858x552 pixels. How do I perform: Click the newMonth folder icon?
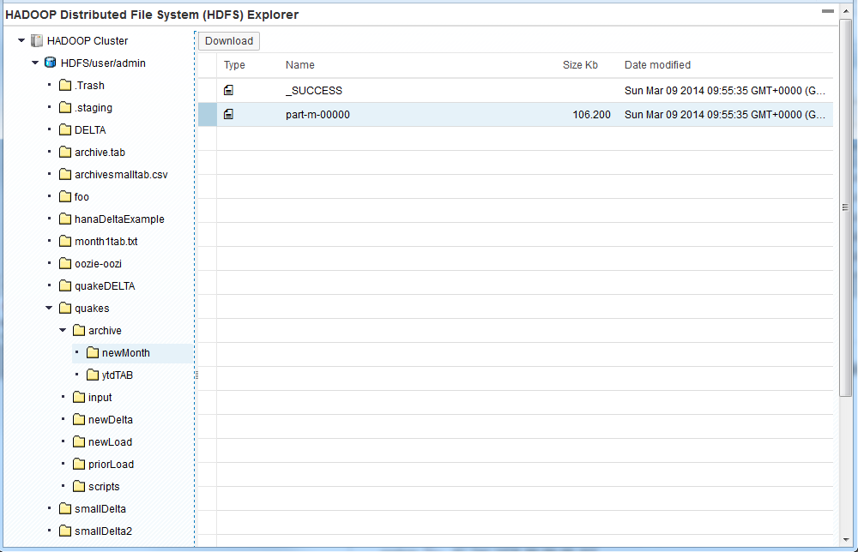click(93, 352)
